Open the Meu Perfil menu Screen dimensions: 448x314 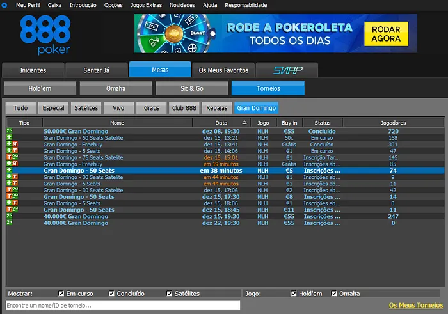[x=28, y=5]
